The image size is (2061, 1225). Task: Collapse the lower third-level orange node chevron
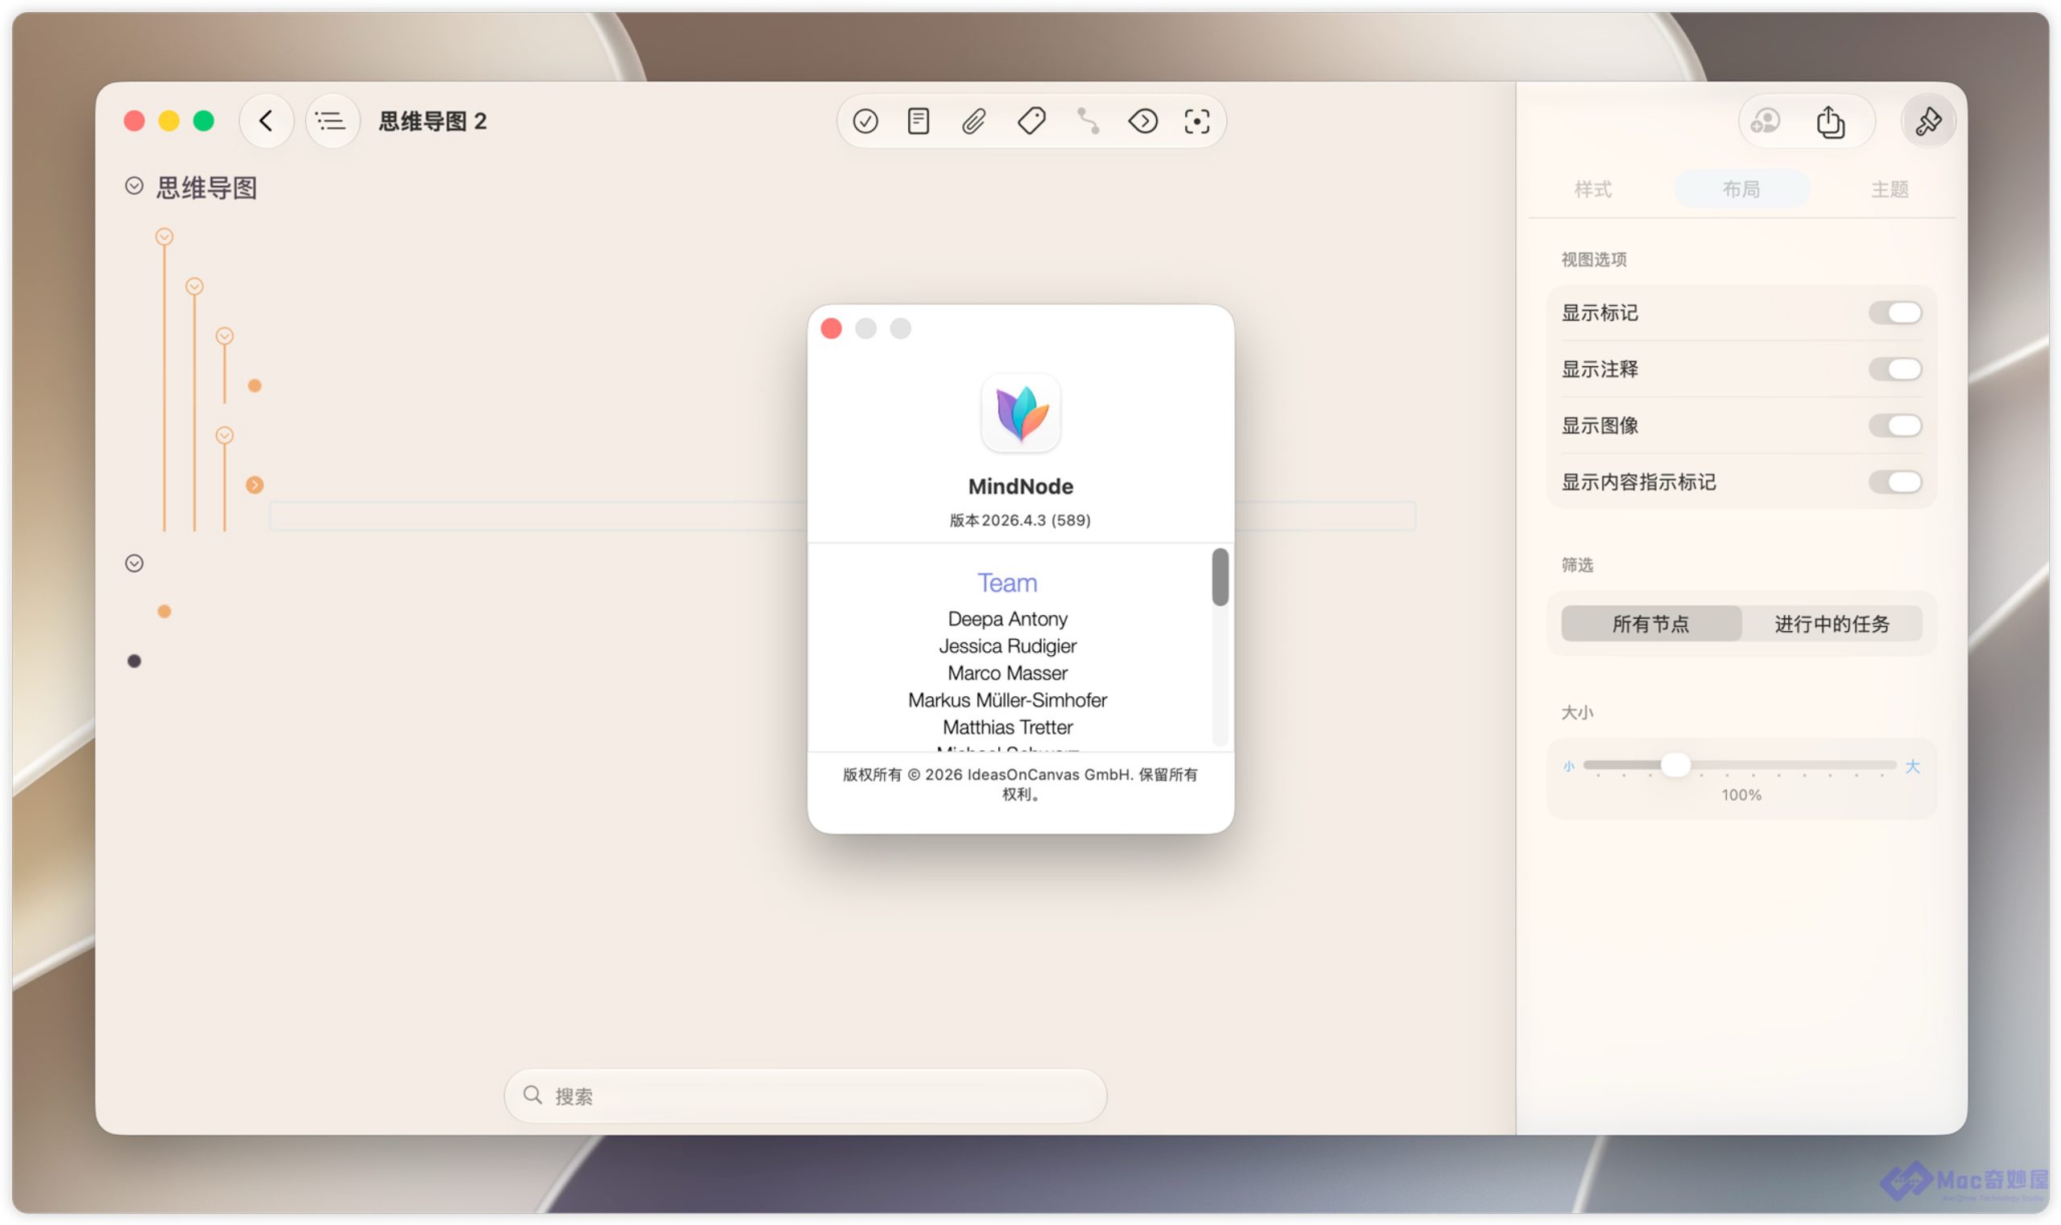(x=225, y=435)
